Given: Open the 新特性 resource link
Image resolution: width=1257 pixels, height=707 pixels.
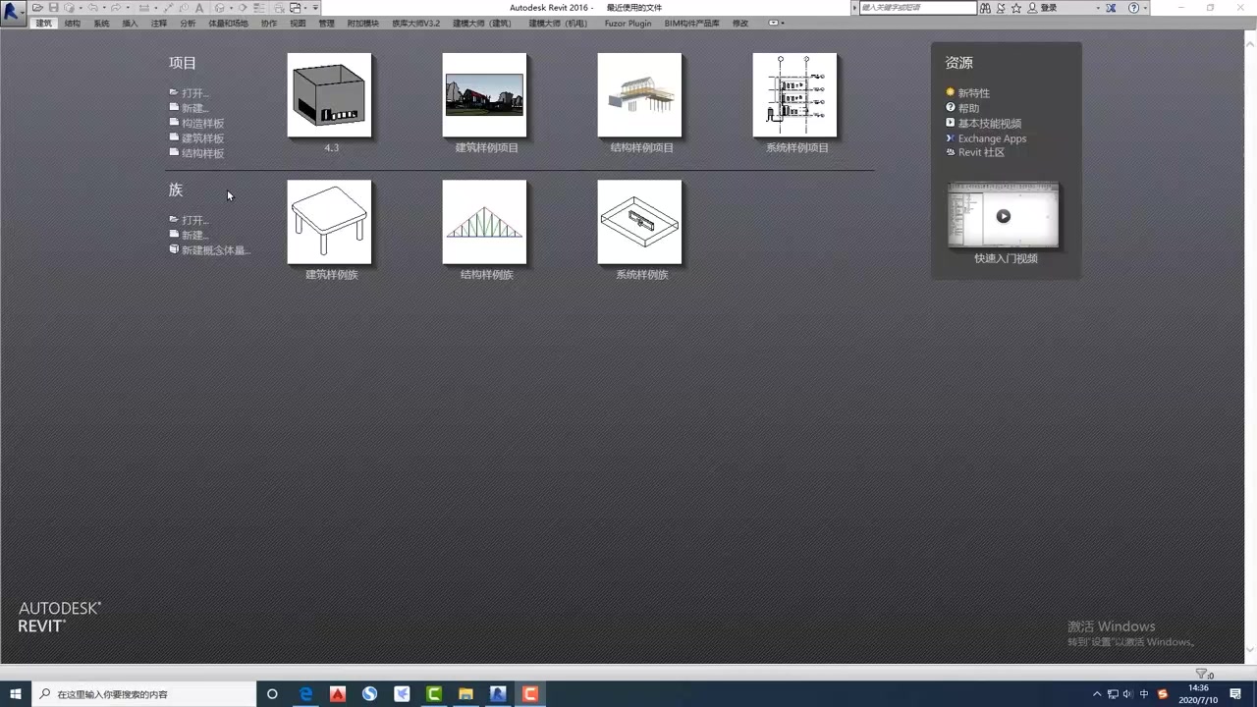Looking at the screenshot, I should click(974, 93).
